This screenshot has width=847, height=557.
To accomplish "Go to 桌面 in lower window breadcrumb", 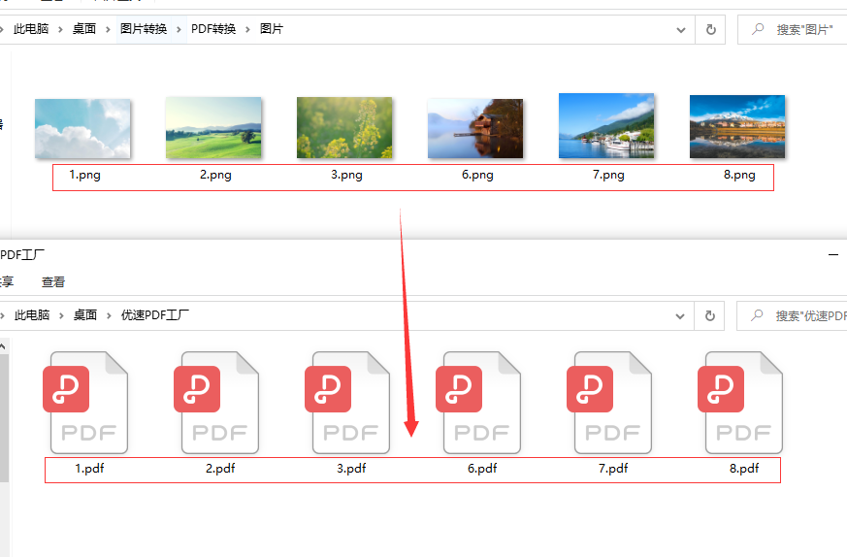I will (85, 315).
